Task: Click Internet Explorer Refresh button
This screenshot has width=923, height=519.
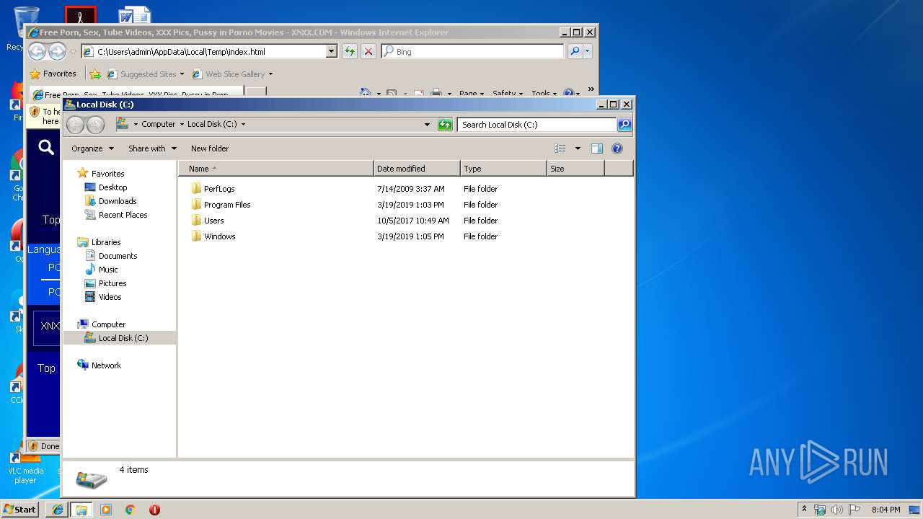Action: (350, 51)
